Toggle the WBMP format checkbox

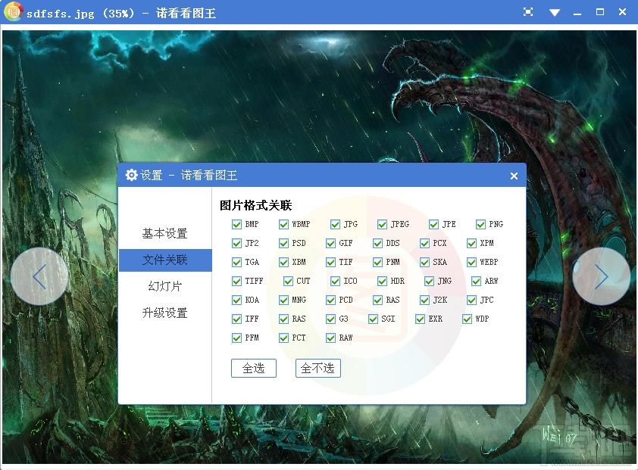coord(283,224)
